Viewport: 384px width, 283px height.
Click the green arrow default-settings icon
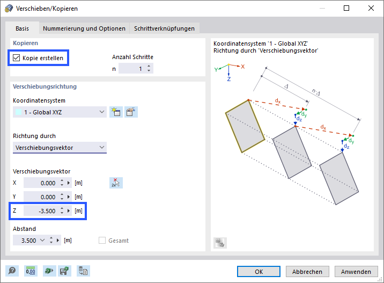tap(49, 271)
